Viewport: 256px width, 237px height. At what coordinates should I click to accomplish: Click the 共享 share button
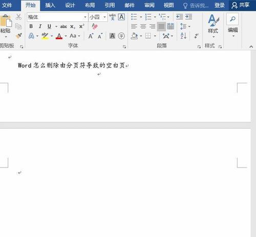[241, 5]
